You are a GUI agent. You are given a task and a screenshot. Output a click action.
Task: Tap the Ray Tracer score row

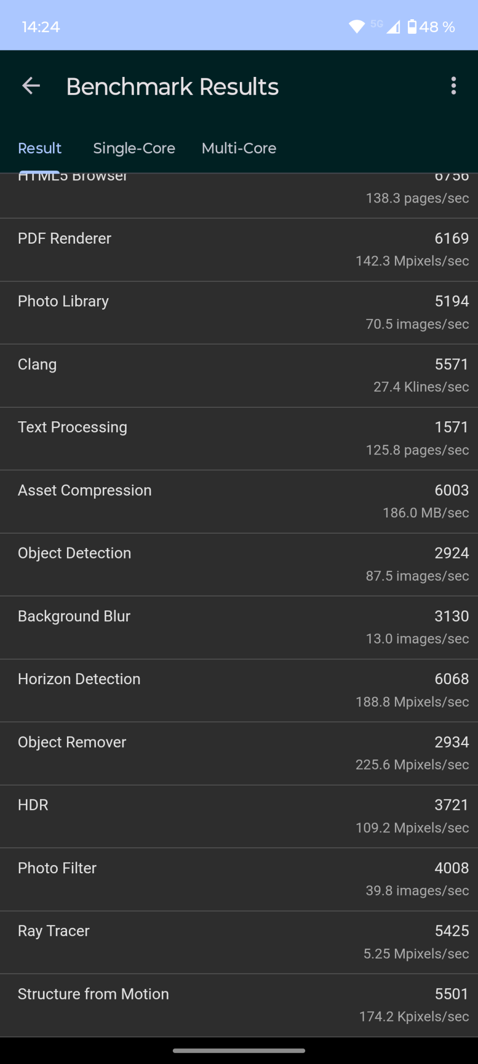point(239,942)
